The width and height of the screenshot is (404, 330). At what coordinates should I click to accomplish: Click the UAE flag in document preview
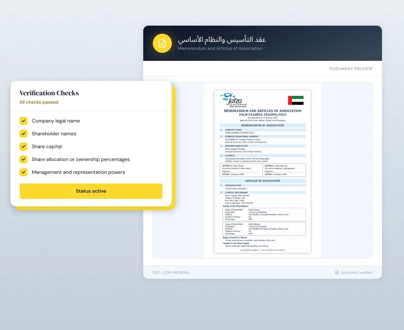[296, 100]
